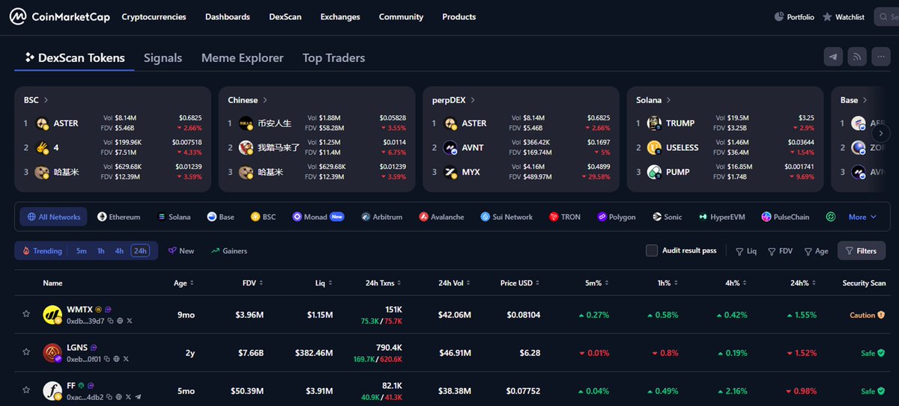View WMTX Caution security scan badge
Image resolution: width=899 pixels, height=406 pixels.
pos(866,316)
